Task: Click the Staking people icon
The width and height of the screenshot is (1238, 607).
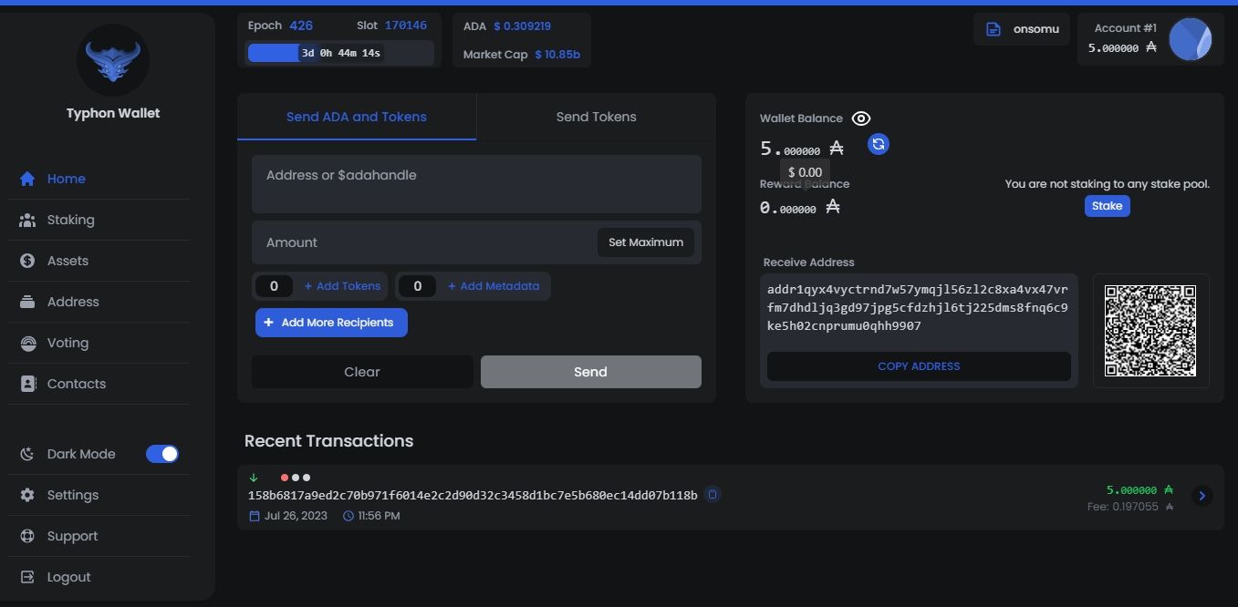Action: 27,220
